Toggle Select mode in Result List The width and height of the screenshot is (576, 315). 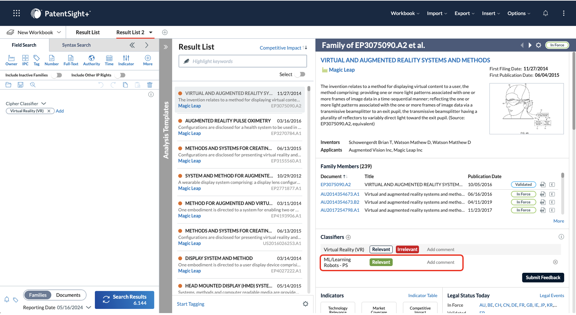(301, 74)
